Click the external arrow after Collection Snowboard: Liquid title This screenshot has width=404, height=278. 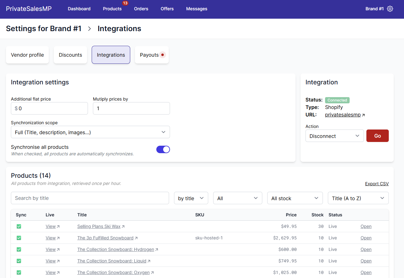[x=149, y=261]
